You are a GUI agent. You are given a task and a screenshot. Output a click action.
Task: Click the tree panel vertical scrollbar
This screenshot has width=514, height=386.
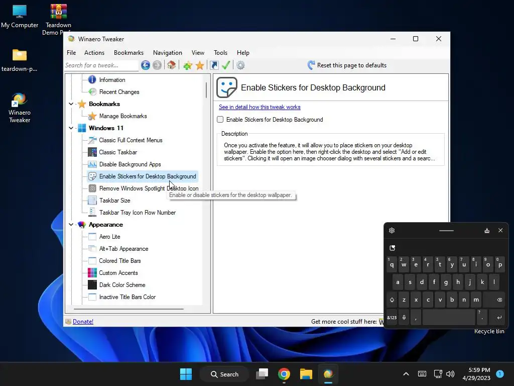click(206, 89)
